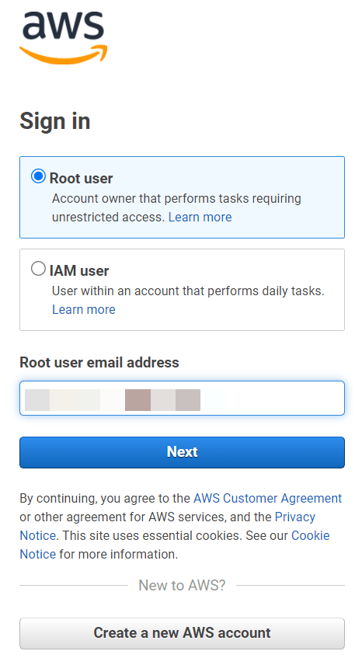Click the AWS logo
The image size is (362, 665).
pos(63,37)
